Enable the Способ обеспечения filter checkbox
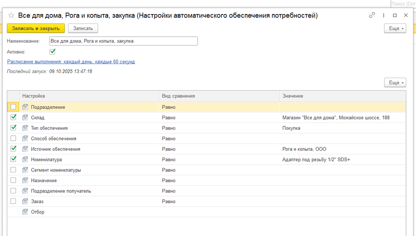Screen dimensions: 416x236 pos(13,139)
